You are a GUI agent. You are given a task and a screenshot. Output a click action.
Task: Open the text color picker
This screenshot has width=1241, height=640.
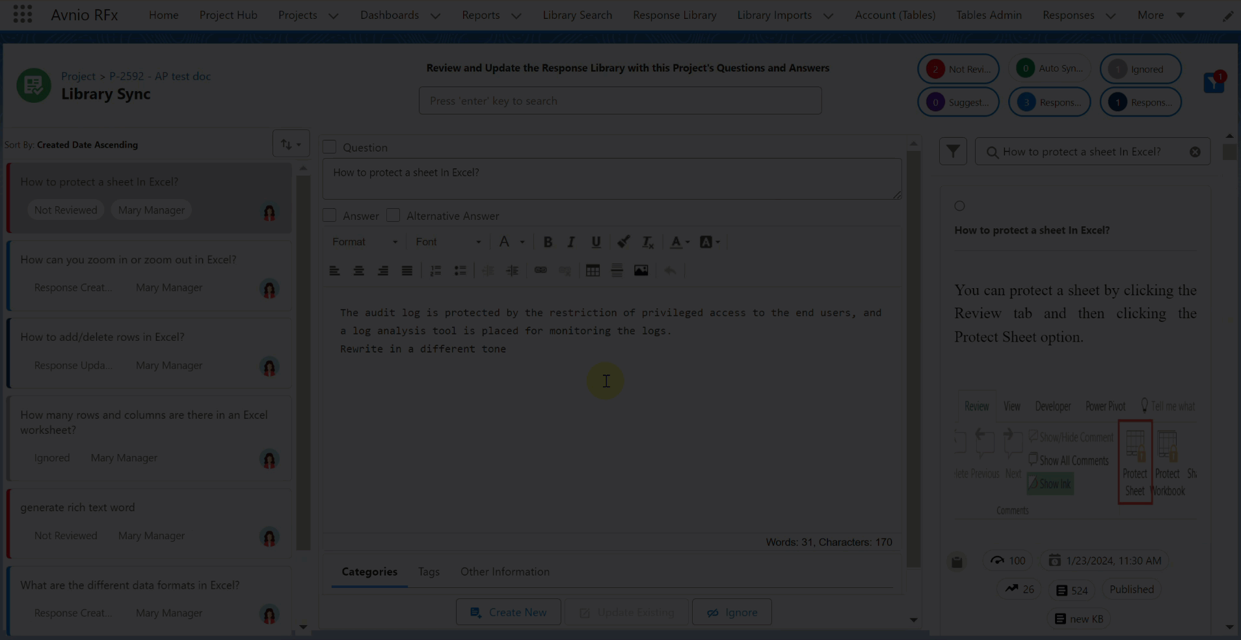(x=680, y=242)
